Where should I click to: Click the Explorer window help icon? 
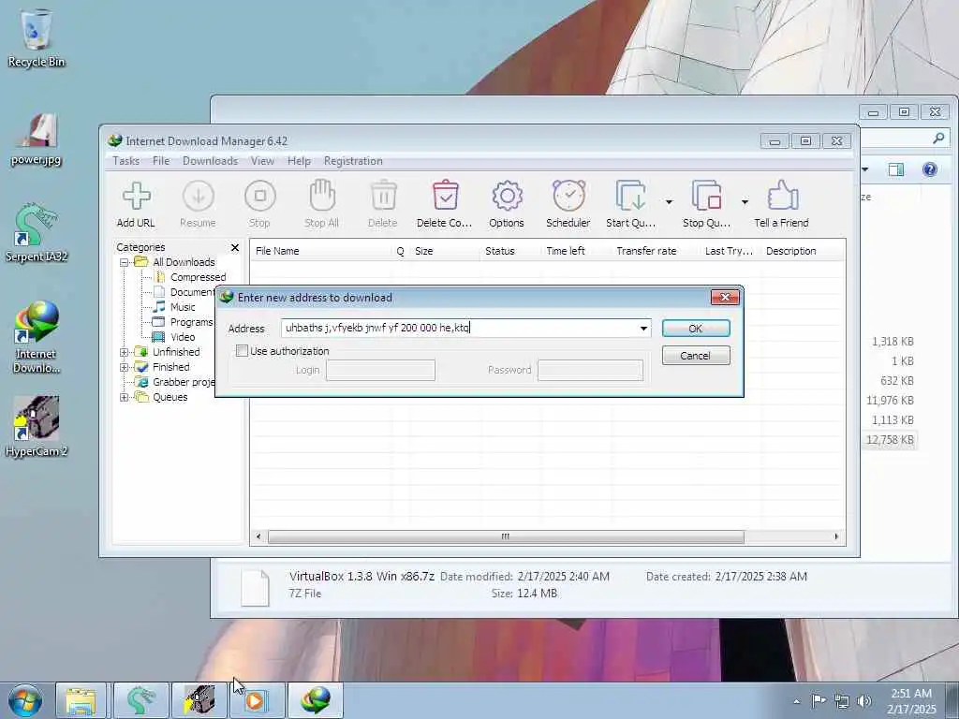tap(930, 169)
